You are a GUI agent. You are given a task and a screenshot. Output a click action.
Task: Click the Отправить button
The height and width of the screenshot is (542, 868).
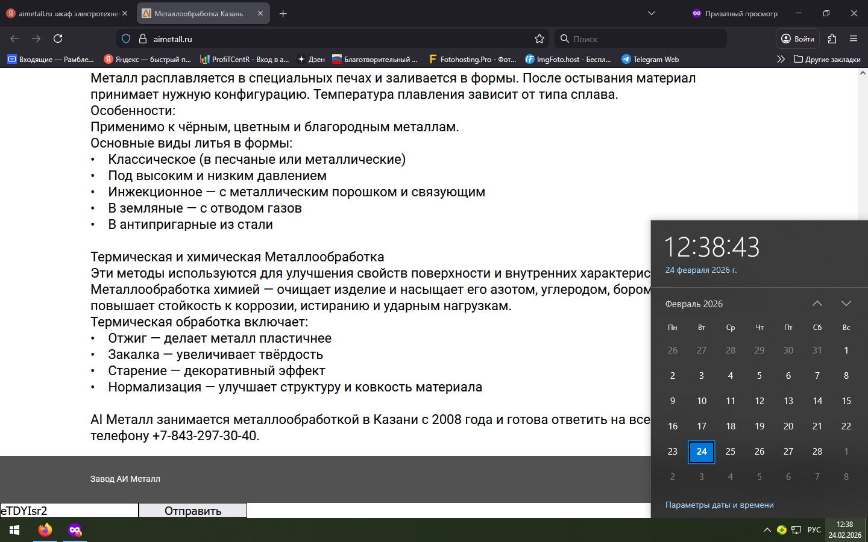(193, 511)
